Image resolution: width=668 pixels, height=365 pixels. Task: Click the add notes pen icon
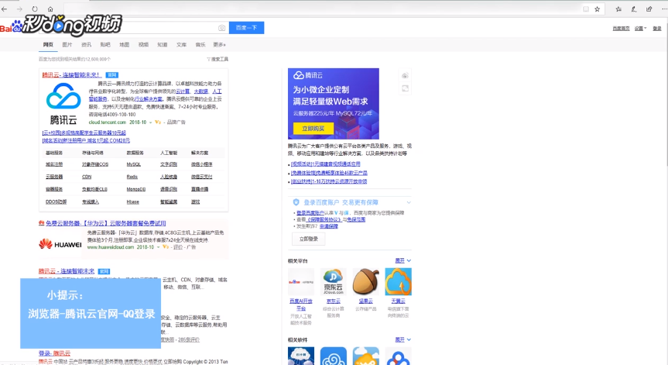[634, 9]
